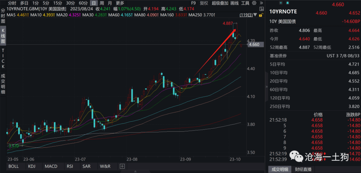Click the MA160 3.833 label
Screen dimensions: 361x173
coord(174,15)
